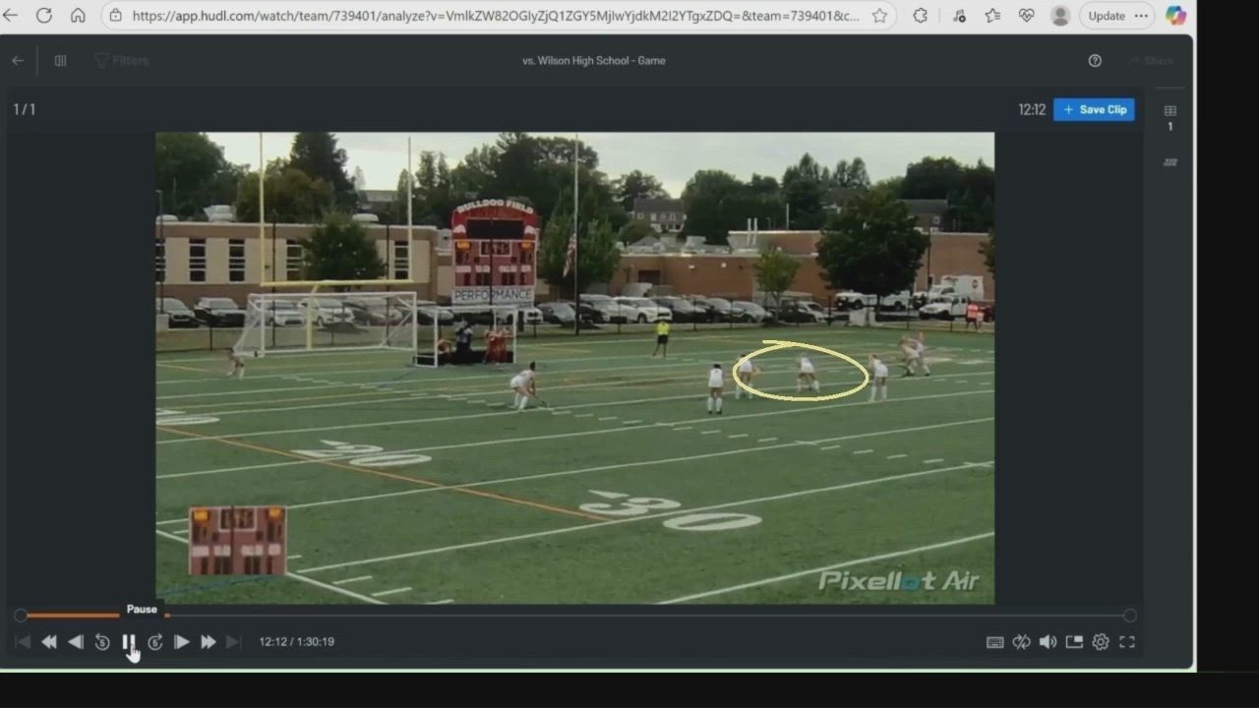The width and height of the screenshot is (1259, 708).
Task: Step back one frame in player
Action: point(76,642)
